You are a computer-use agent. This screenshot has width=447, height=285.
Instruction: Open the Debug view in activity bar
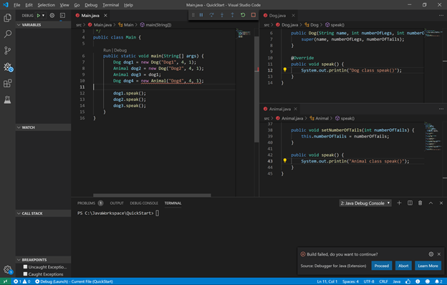point(8,67)
